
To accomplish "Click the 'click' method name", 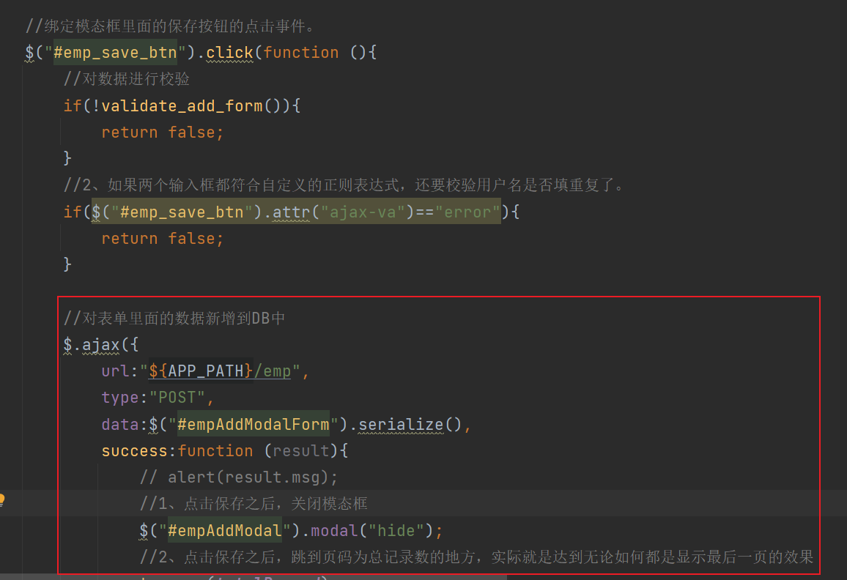I will [229, 53].
